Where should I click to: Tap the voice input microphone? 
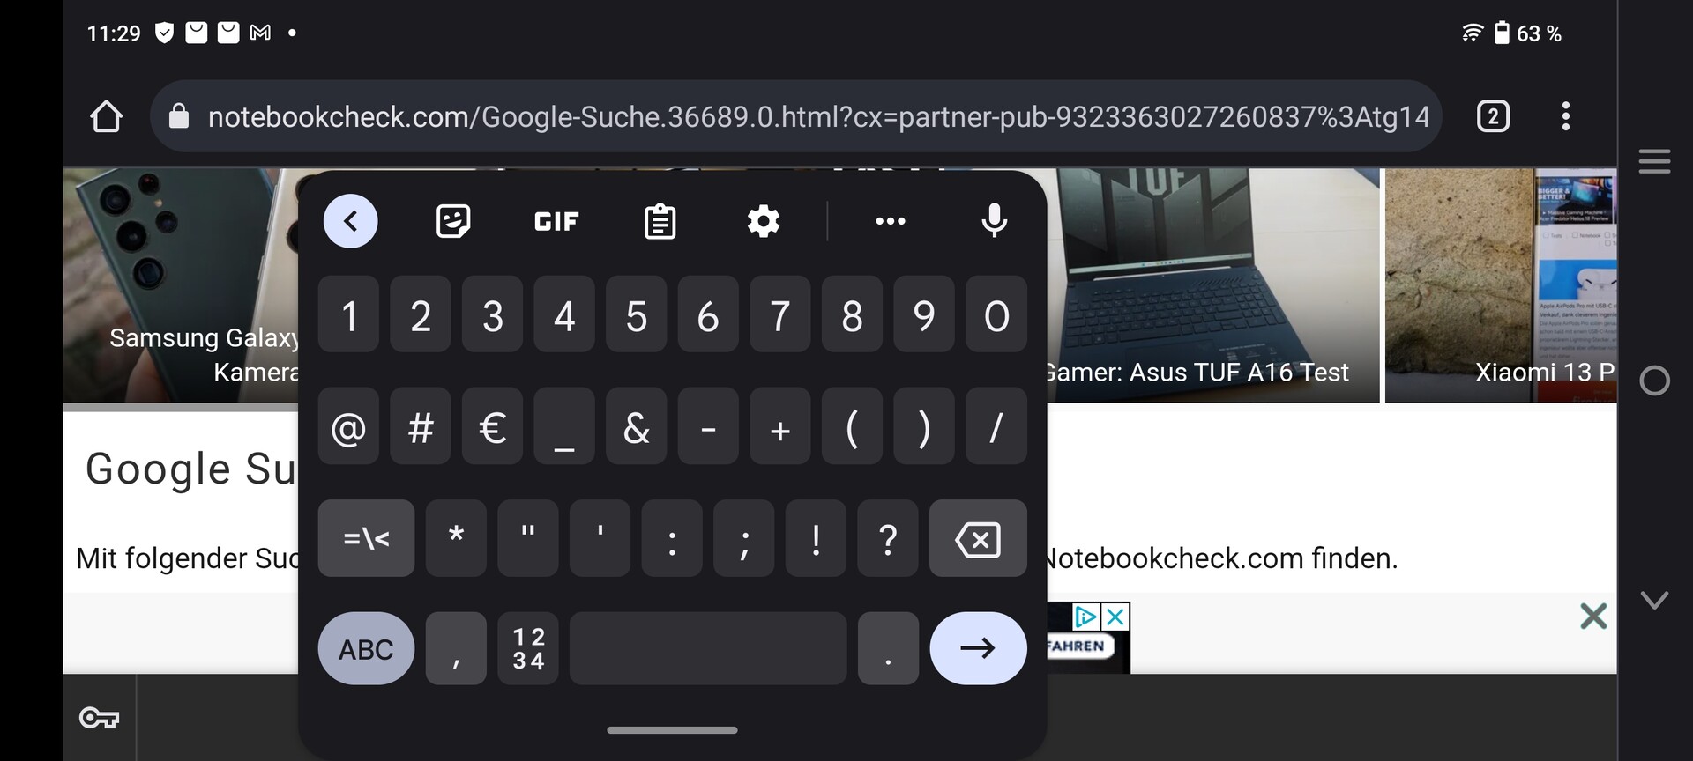point(994,221)
